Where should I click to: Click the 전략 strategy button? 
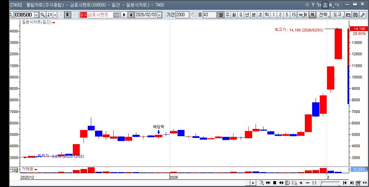[x=323, y=15]
